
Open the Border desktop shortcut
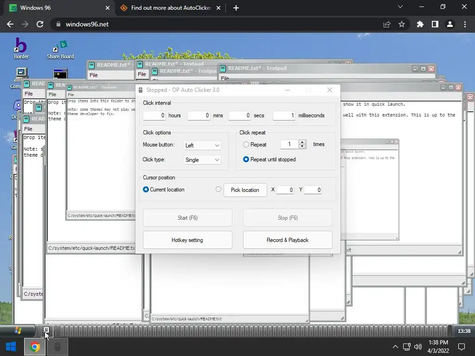coord(21,48)
